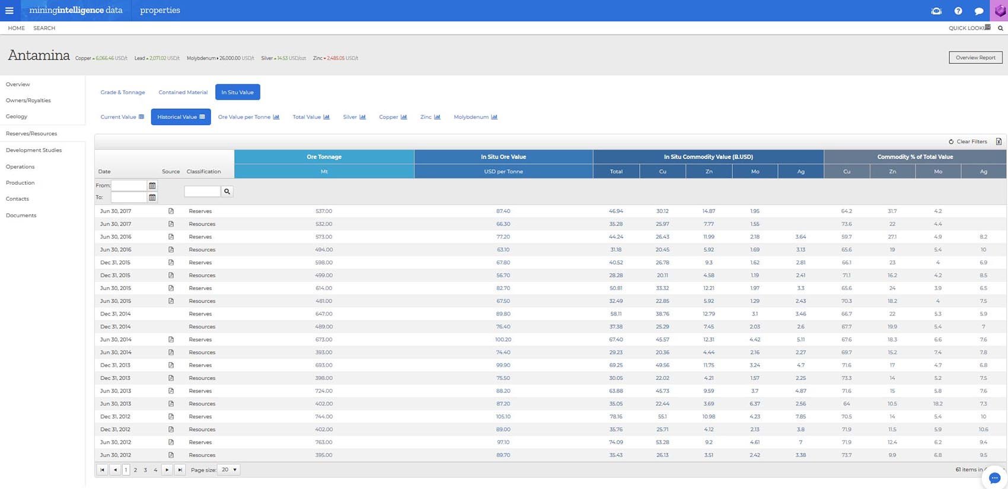Open the From date calendar picker
Image resolution: width=1008 pixels, height=489 pixels.
point(152,185)
